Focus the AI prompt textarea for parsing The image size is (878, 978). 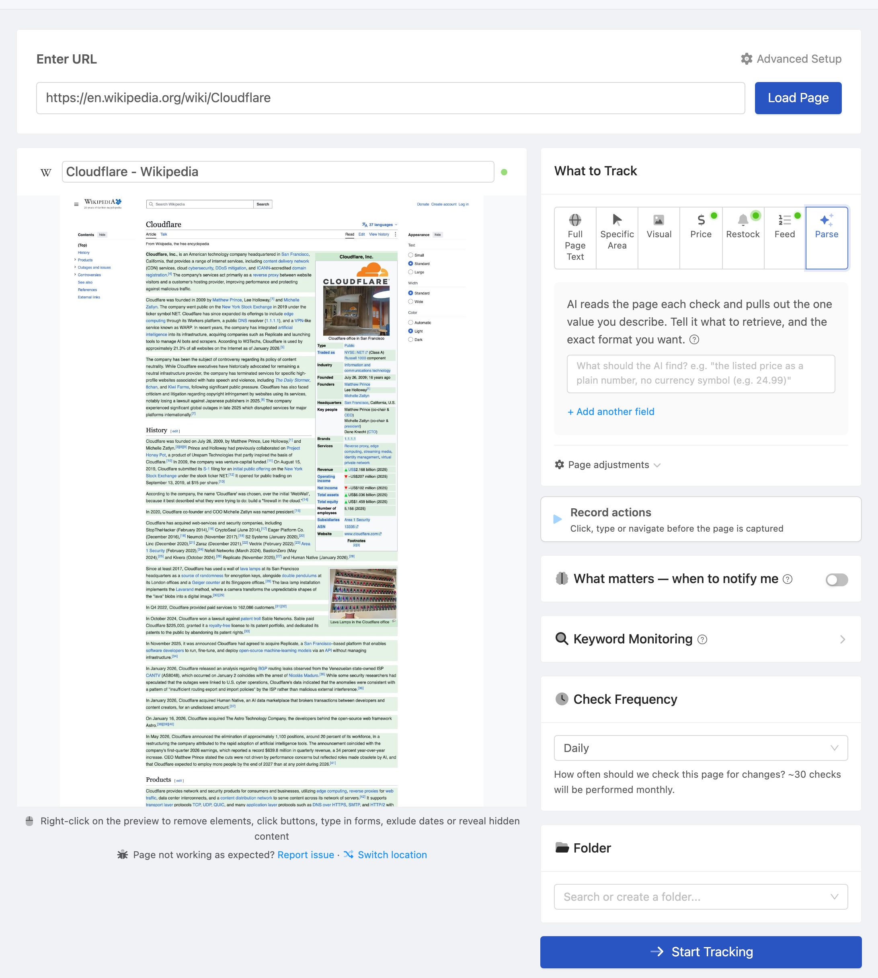click(701, 374)
